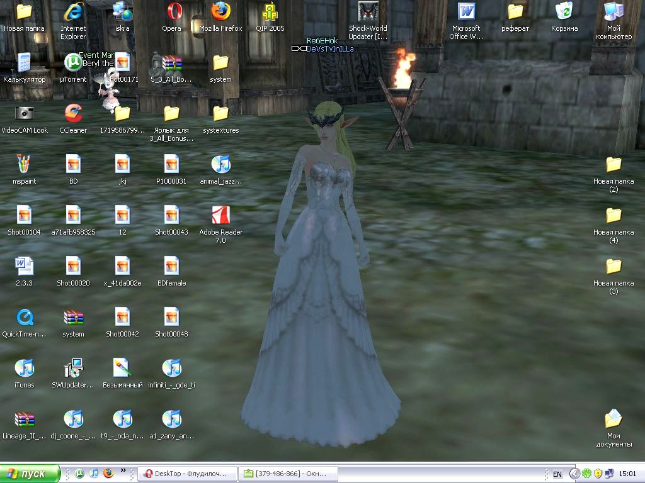645x483 pixels.
Task: Open the реферат folder
Action: point(515,13)
